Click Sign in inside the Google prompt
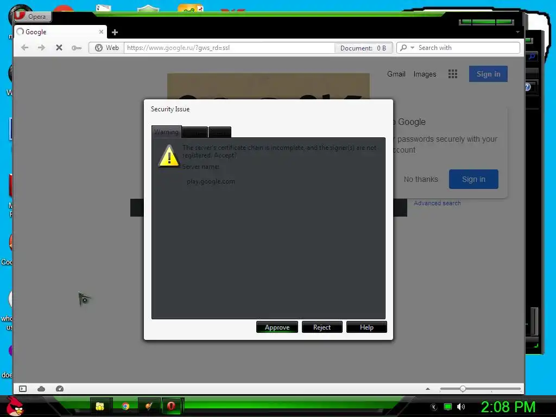The image size is (556, 417). [x=473, y=179]
